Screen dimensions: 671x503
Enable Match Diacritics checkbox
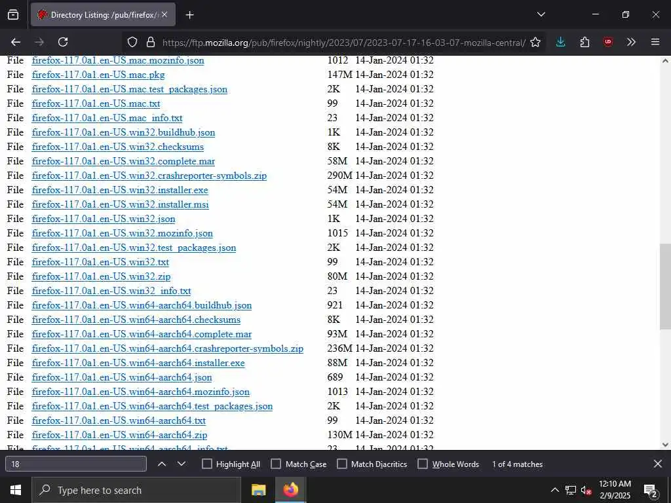(342, 464)
